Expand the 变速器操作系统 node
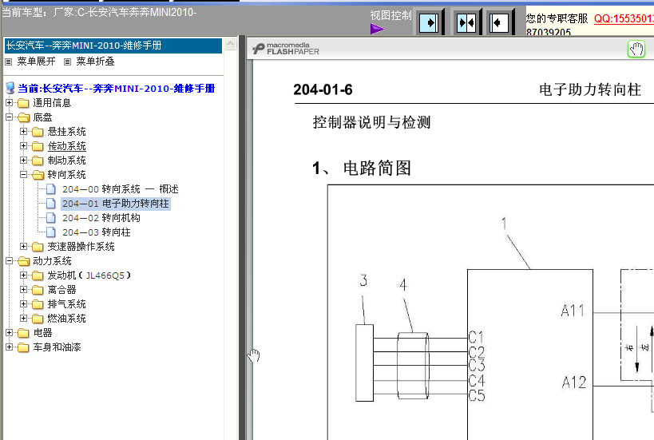Screen dimensions: 654x440 tap(23, 246)
